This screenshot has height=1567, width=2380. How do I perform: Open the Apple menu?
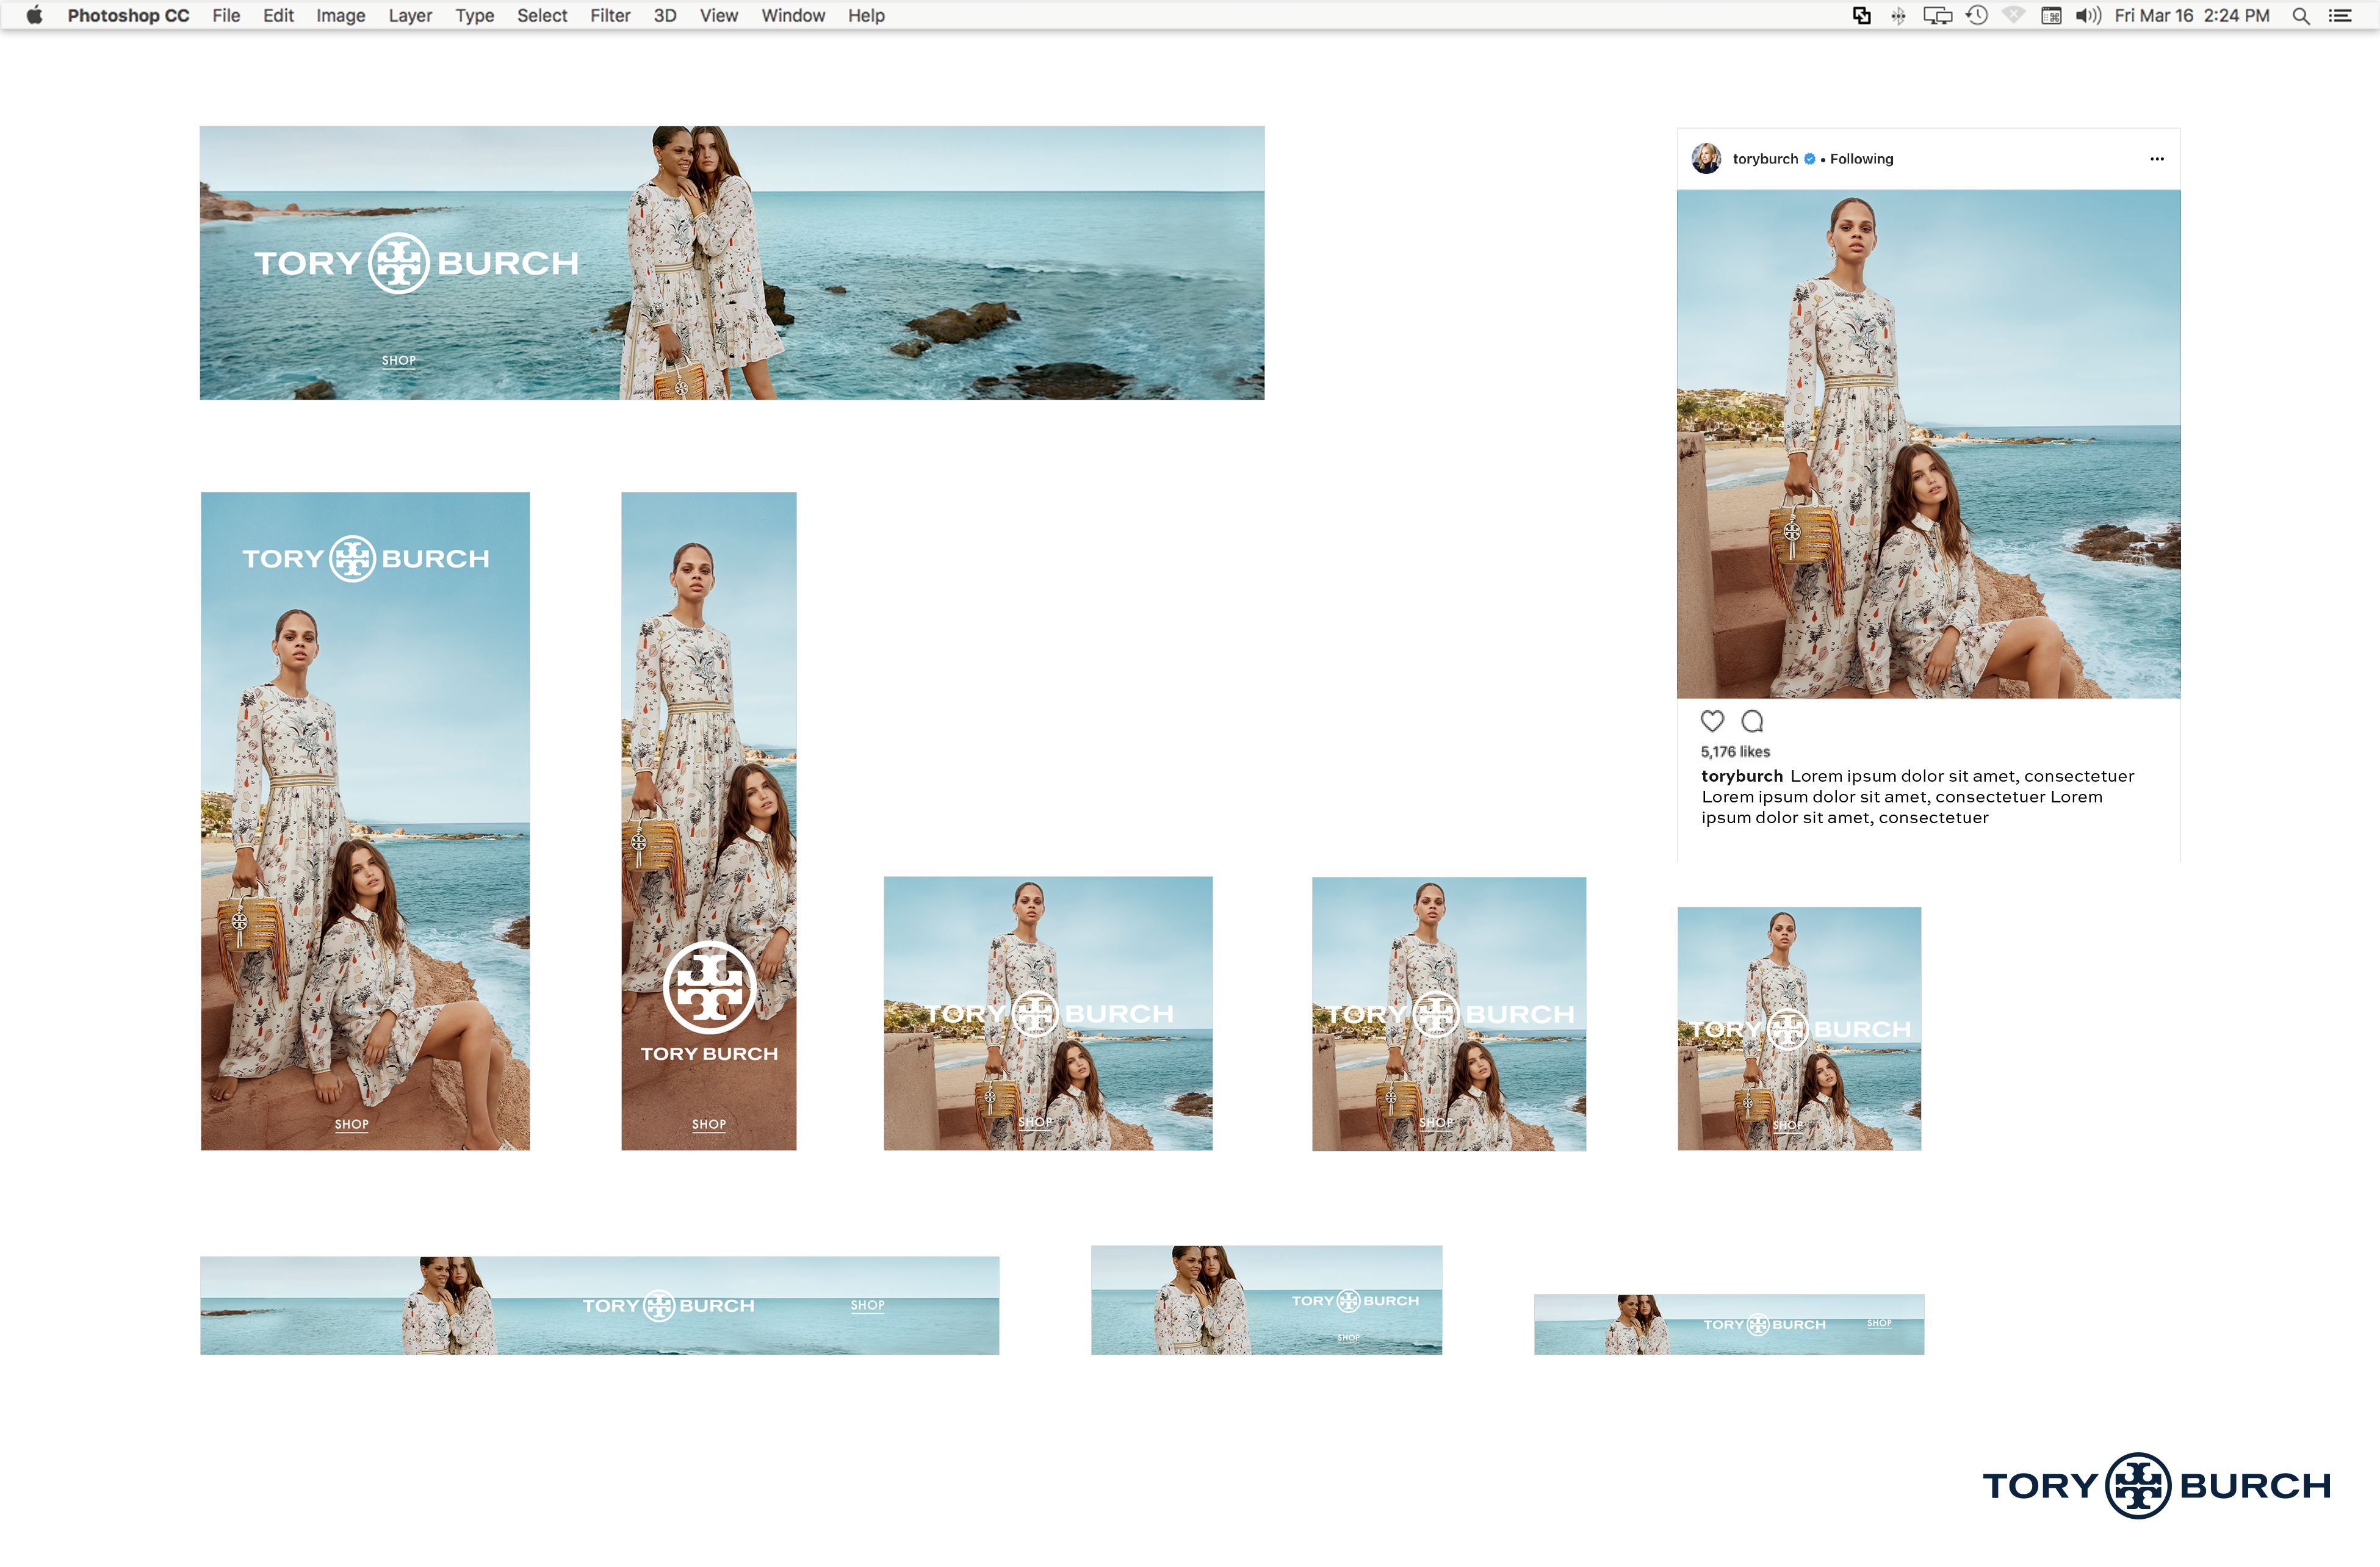34,15
